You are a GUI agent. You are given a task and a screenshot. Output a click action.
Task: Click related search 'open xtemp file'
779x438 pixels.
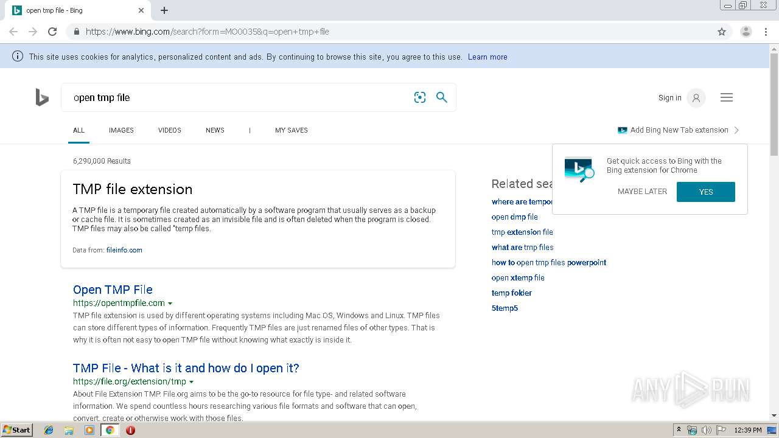pos(518,278)
